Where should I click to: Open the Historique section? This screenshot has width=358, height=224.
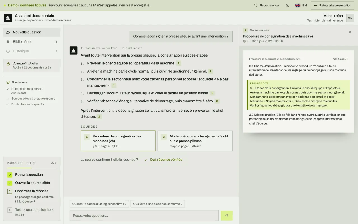pyautogui.click(x=32, y=51)
